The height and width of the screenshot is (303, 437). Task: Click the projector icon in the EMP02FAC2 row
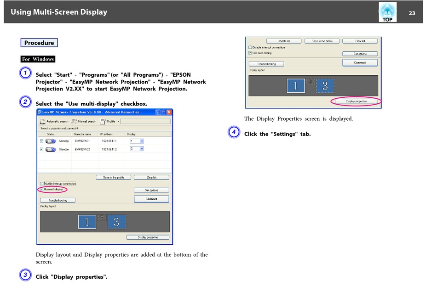tap(51, 149)
